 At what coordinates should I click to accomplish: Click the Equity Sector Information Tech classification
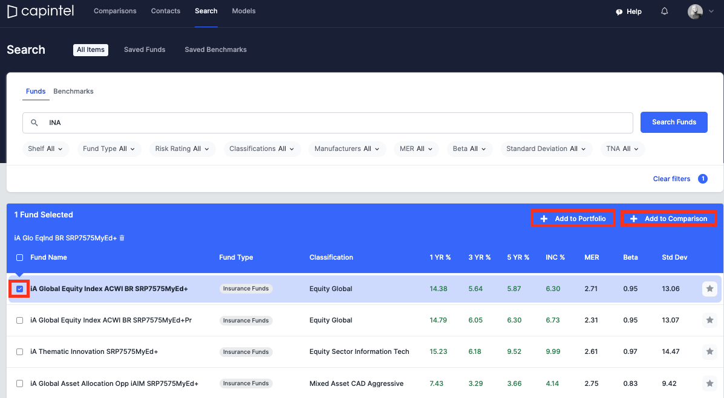[x=359, y=351]
